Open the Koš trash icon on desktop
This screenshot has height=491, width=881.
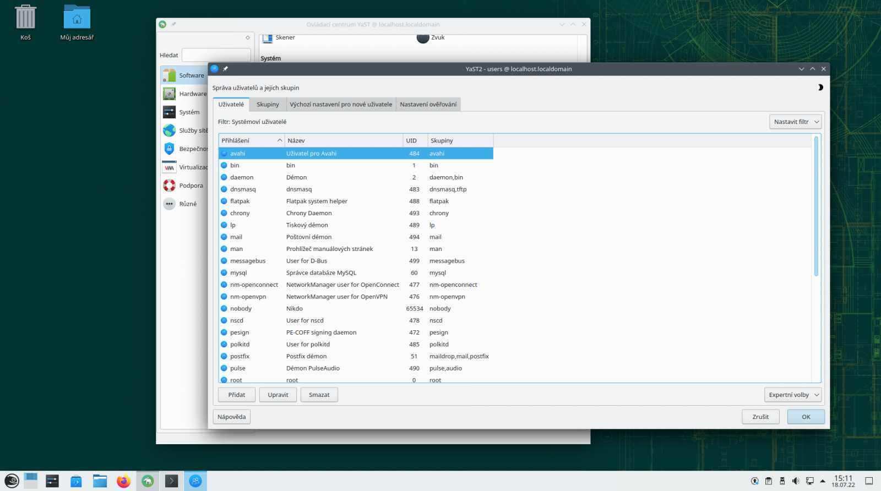pos(25,23)
